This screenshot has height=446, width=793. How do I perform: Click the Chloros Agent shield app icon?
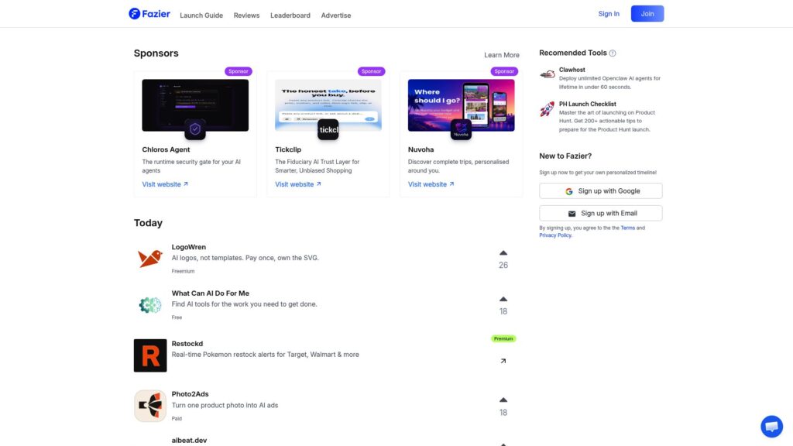pos(195,129)
